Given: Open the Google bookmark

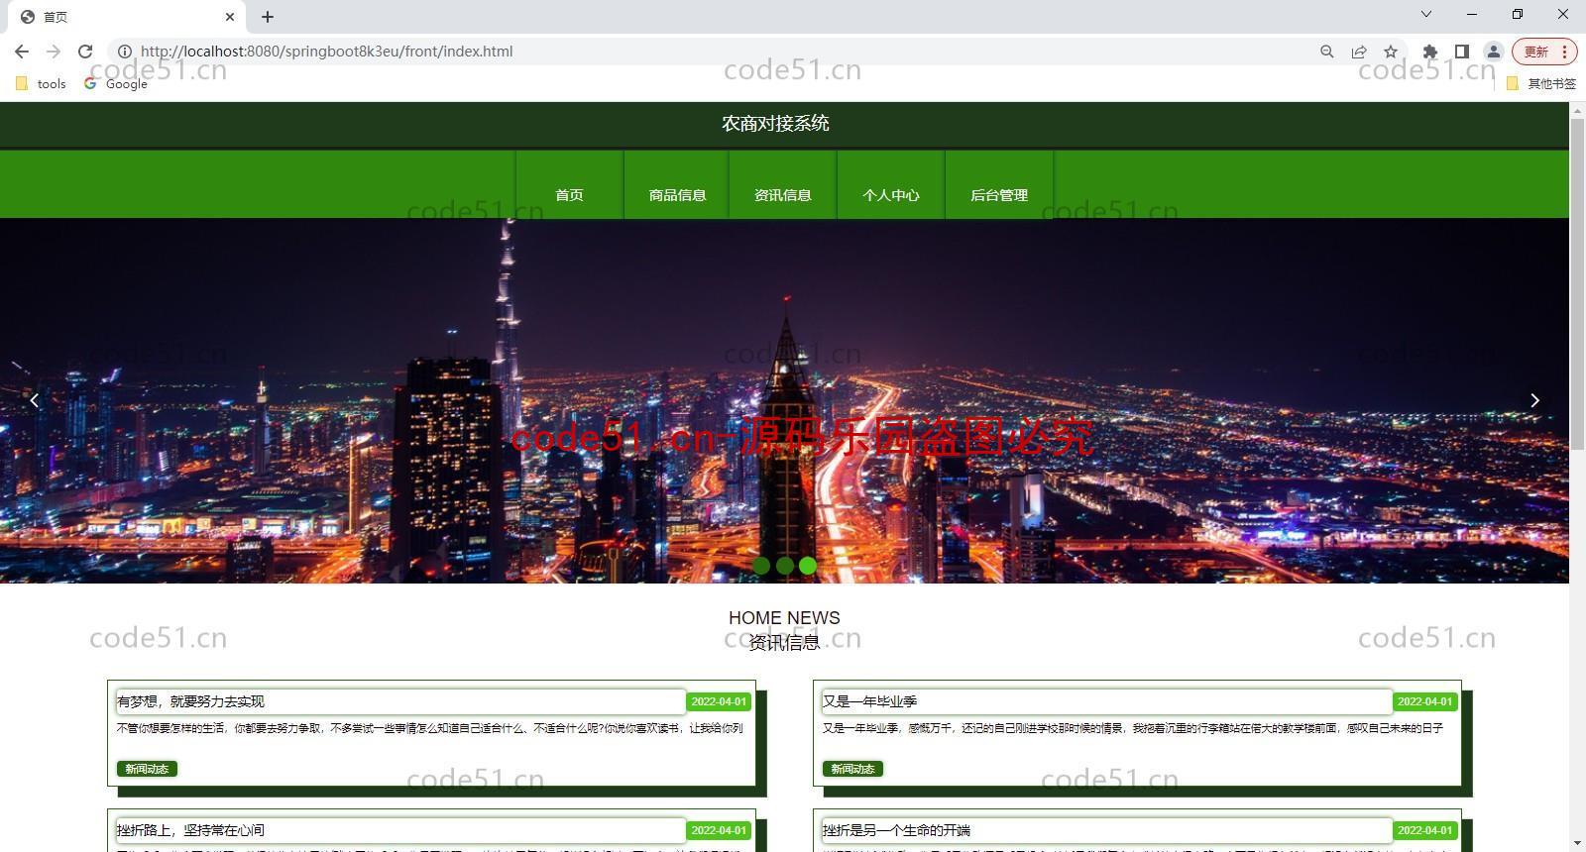Looking at the screenshot, I should (116, 84).
